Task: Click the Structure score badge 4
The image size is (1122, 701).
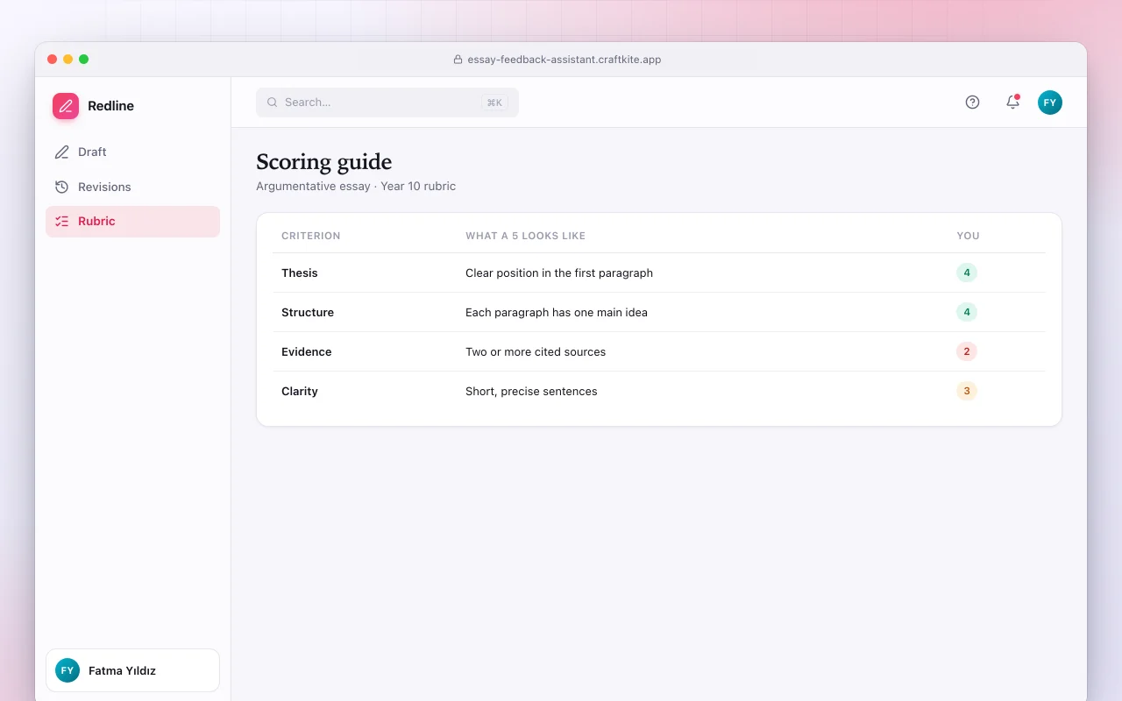Action: pos(967,312)
